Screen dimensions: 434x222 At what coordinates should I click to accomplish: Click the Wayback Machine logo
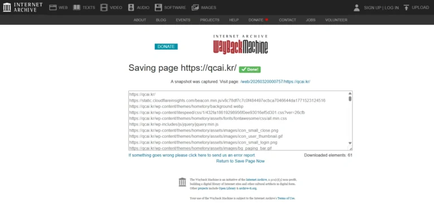(x=241, y=44)
